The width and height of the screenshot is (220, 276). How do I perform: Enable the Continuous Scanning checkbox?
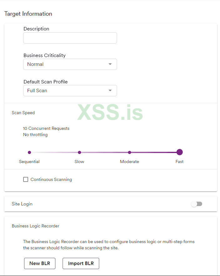click(26, 180)
